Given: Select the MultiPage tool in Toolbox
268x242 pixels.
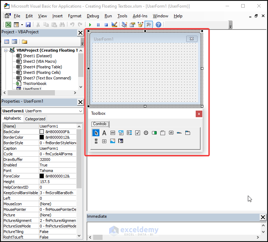Looking at the screenshot, I should (x=188, y=133).
